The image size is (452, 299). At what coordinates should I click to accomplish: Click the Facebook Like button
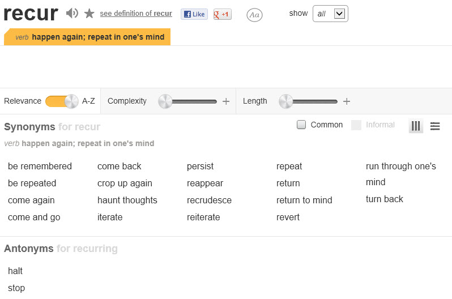tap(194, 14)
